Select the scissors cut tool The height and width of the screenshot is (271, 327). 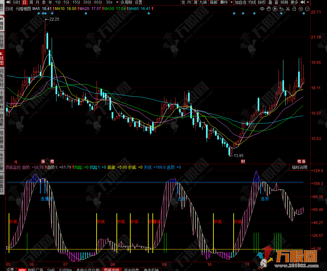coord(288,9)
